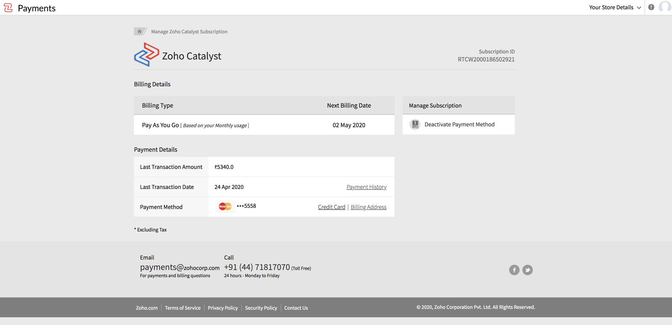672x325 pixels.
Task: Click the Billing Type column header
Action: click(158, 106)
